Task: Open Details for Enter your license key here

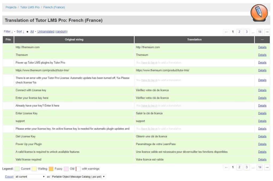Action: pyautogui.click(x=262, y=98)
